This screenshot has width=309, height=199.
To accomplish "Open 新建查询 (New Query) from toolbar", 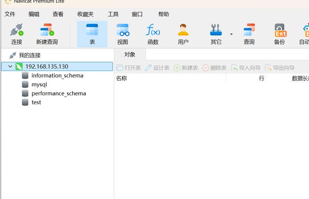I will (47, 34).
